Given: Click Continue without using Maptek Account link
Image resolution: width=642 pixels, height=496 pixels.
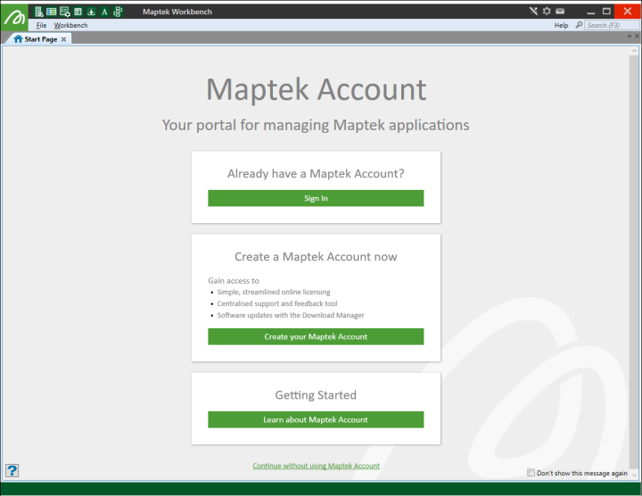Looking at the screenshot, I should tap(316, 466).
